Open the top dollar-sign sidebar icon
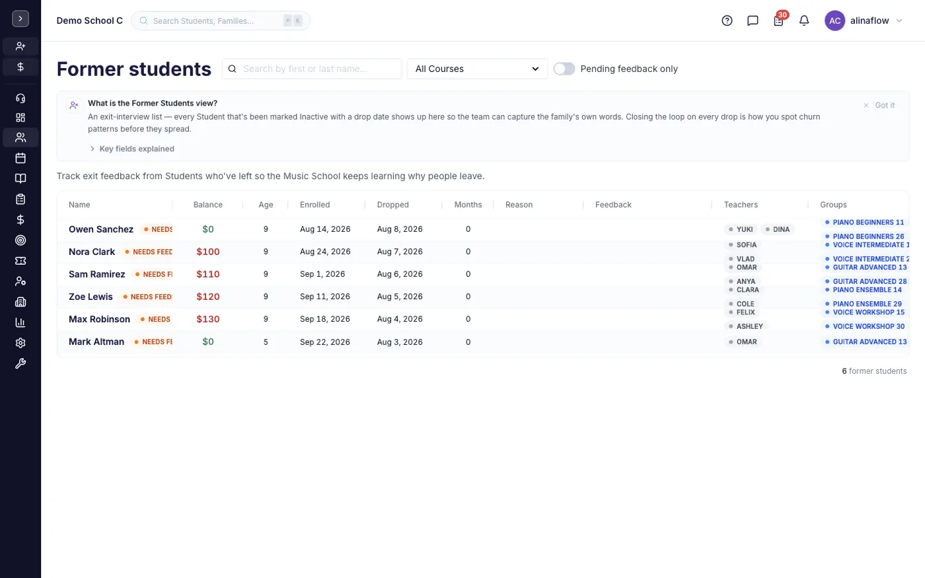 pos(20,67)
